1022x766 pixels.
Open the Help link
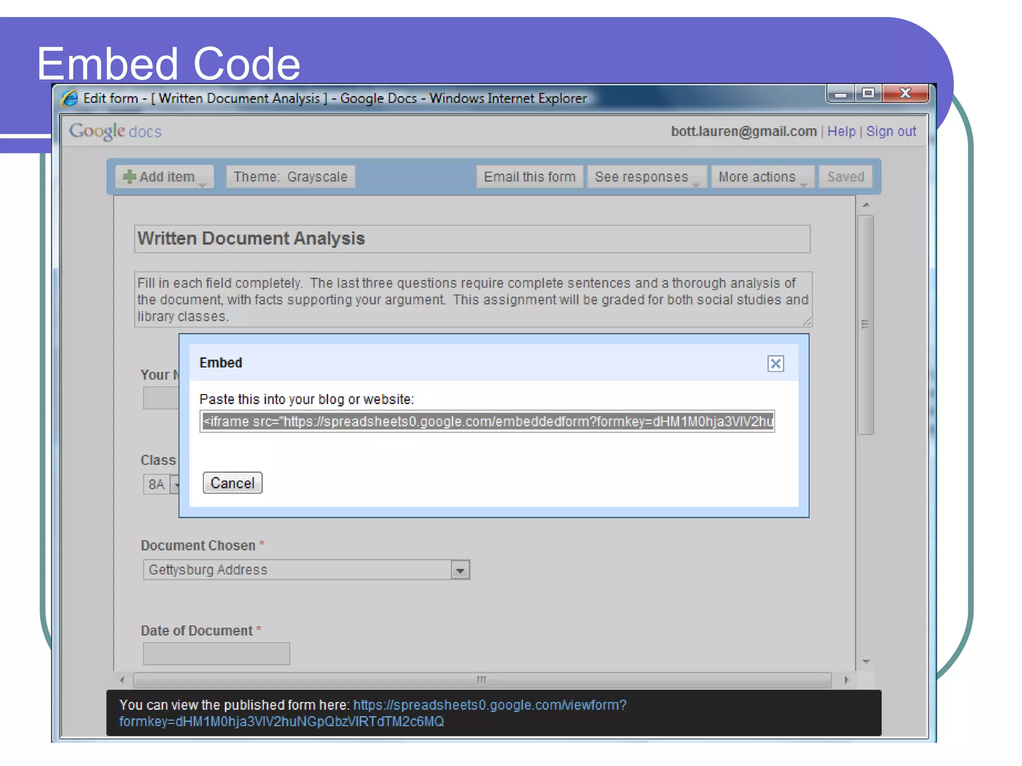pos(841,131)
